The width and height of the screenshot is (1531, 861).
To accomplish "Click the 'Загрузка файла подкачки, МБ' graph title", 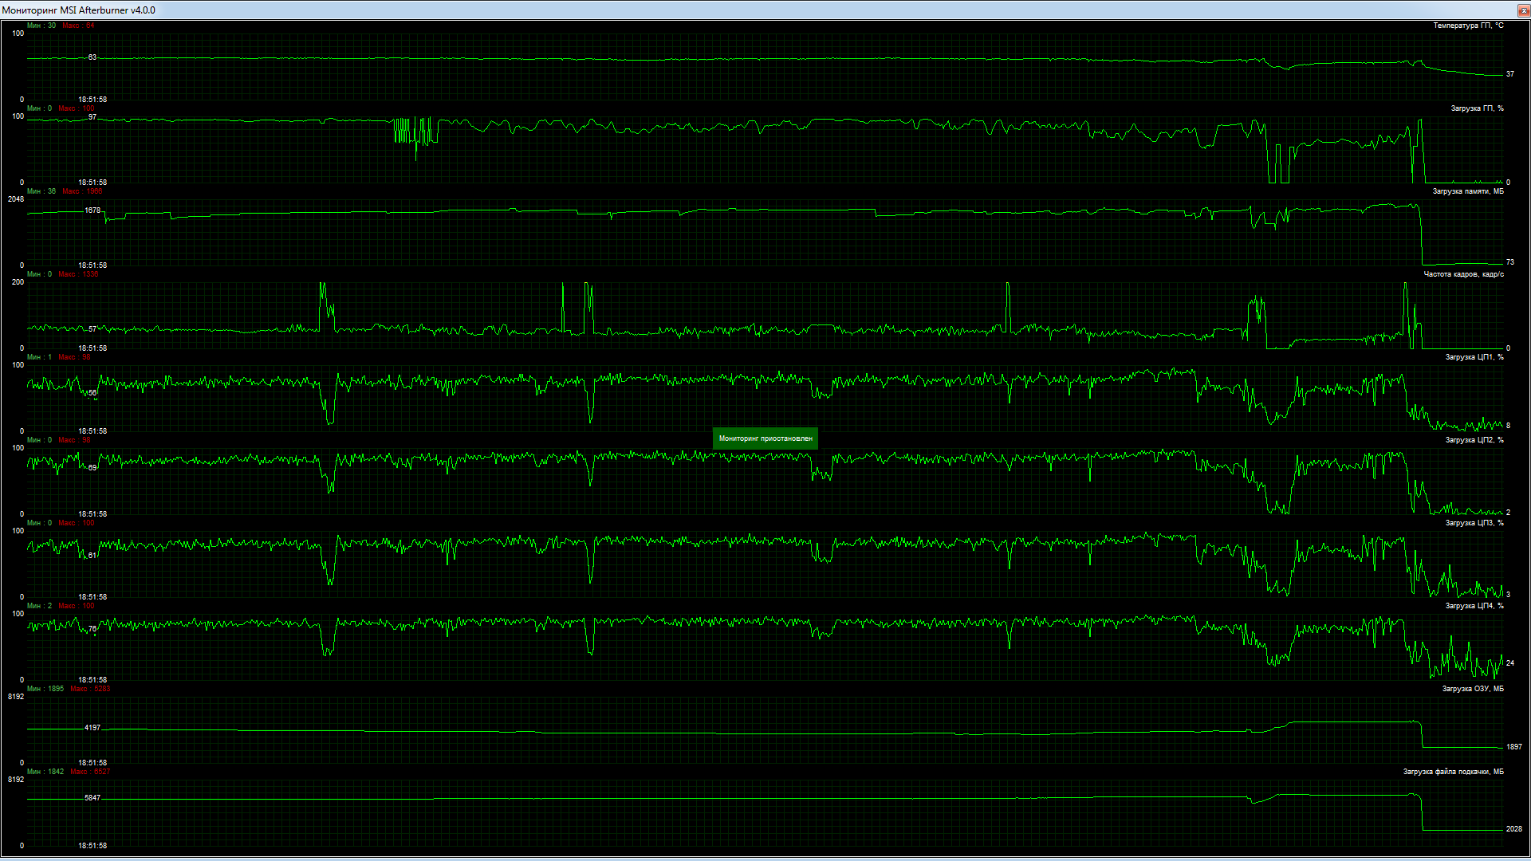I will (1453, 772).
